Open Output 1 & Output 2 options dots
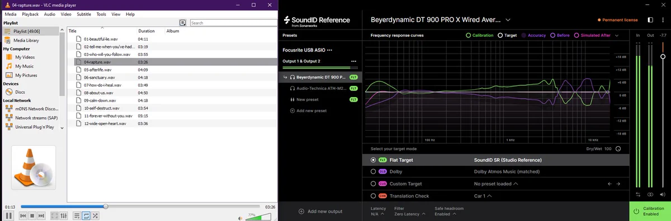The image size is (671, 221). 353,61
